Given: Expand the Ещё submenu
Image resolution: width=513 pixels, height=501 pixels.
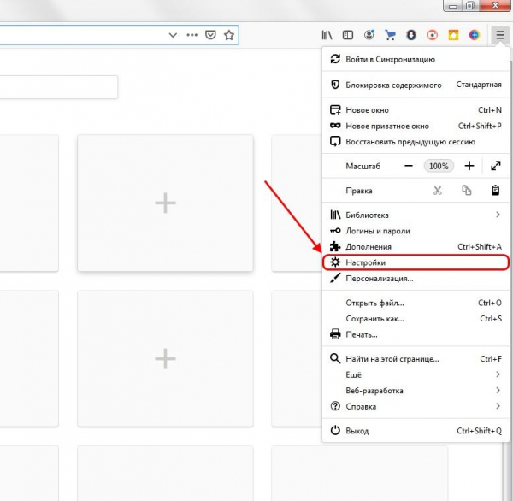Looking at the screenshot, I should click(416, 374).
